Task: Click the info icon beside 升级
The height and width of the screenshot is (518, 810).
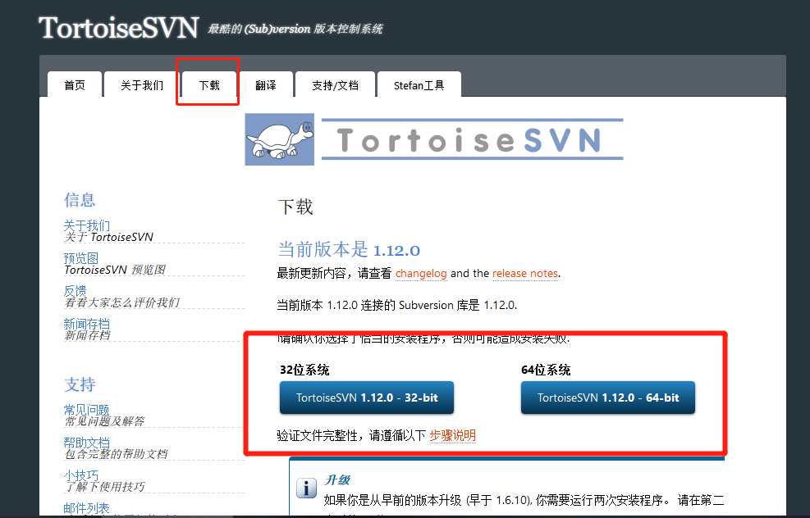Action: pyautogui.click(x=306, y=488)
